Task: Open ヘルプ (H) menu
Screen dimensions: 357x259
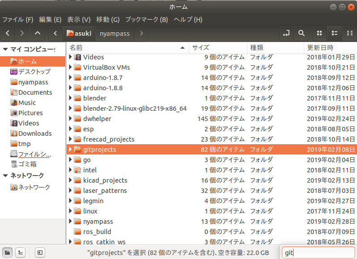Action: pos(188,20)
